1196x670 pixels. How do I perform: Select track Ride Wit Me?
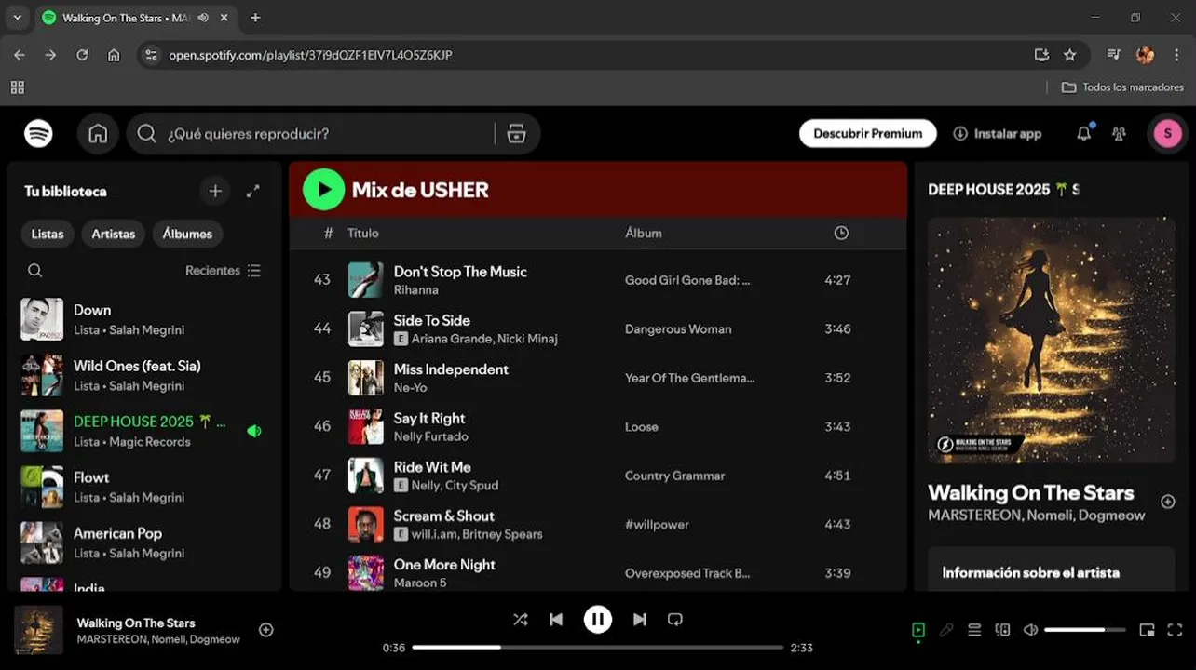click(x=432, y=467)
